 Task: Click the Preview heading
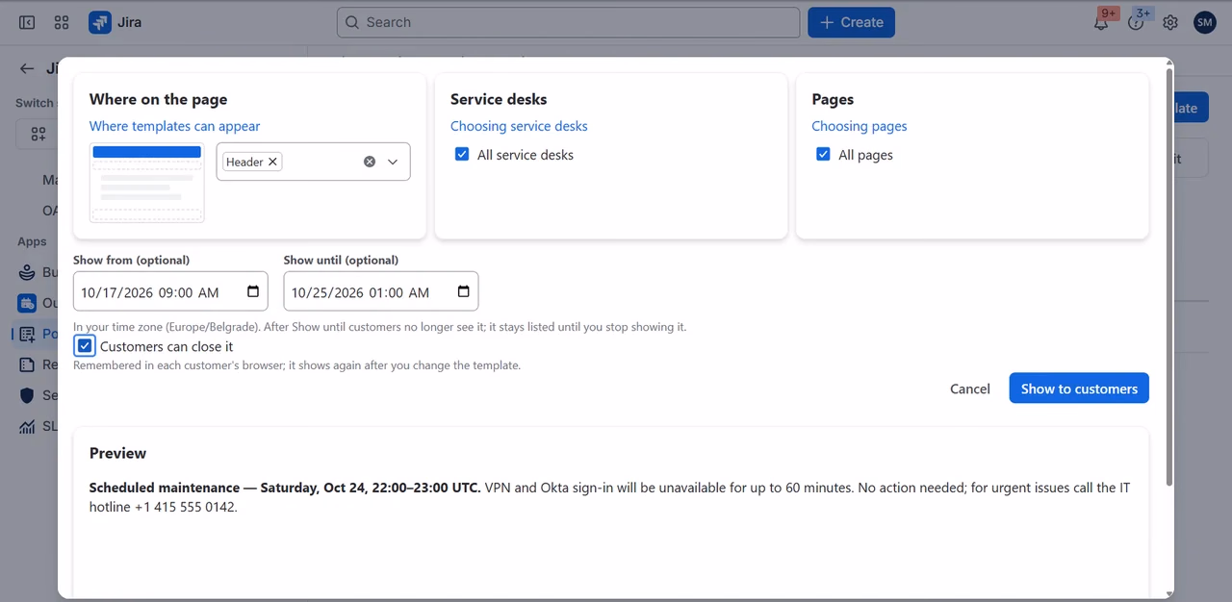[x=117, y=453]
